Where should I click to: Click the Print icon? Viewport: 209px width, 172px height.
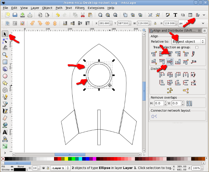pyautogui.click(x=30, y=15)
